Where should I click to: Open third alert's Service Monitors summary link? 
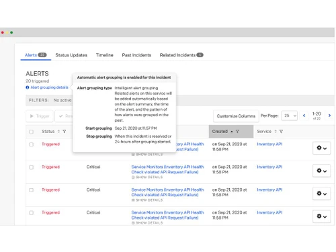167,192
